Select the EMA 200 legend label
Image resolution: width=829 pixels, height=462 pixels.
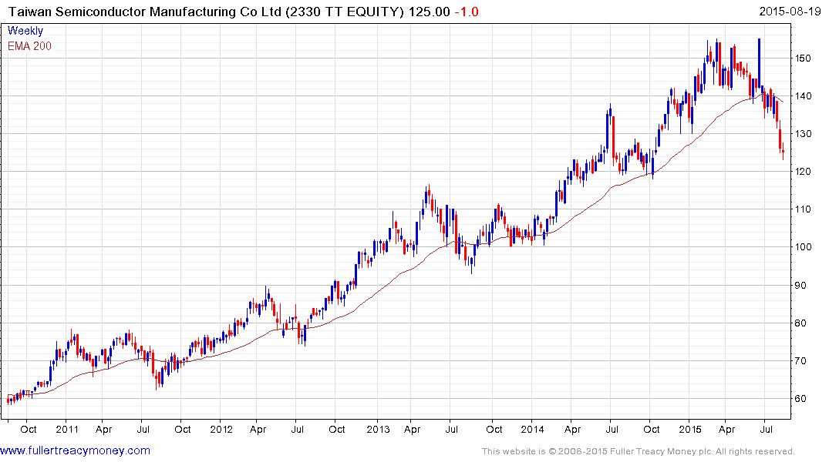(x=30, y=45)
